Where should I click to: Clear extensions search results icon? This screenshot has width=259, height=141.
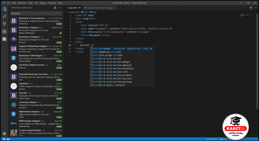point(55,8)
